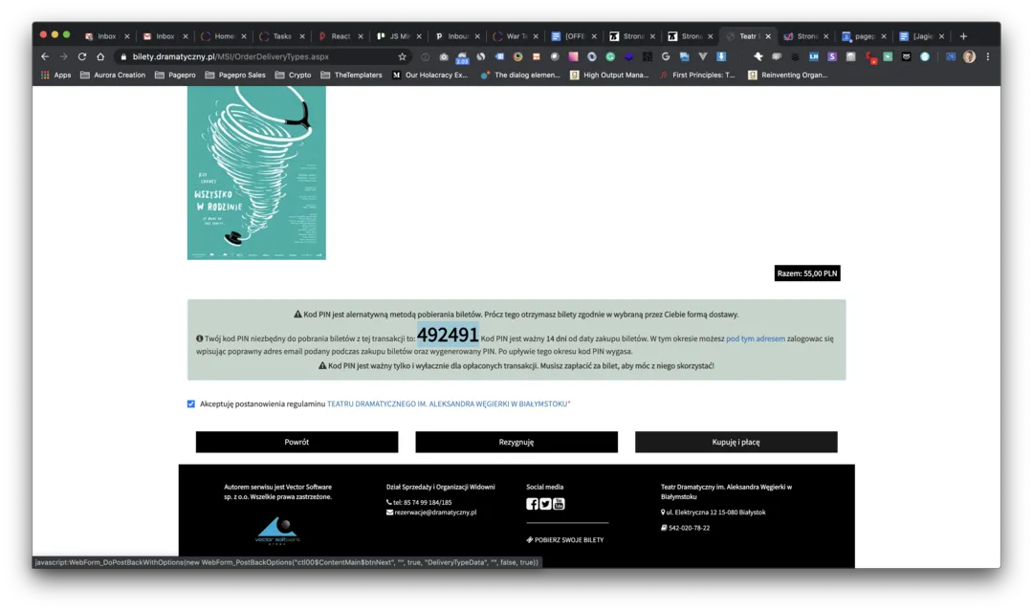Open the Chrome three-dot menu
The image size is (1033, 611).
987,56
